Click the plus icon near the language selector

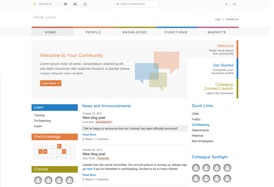click(226, 4)
